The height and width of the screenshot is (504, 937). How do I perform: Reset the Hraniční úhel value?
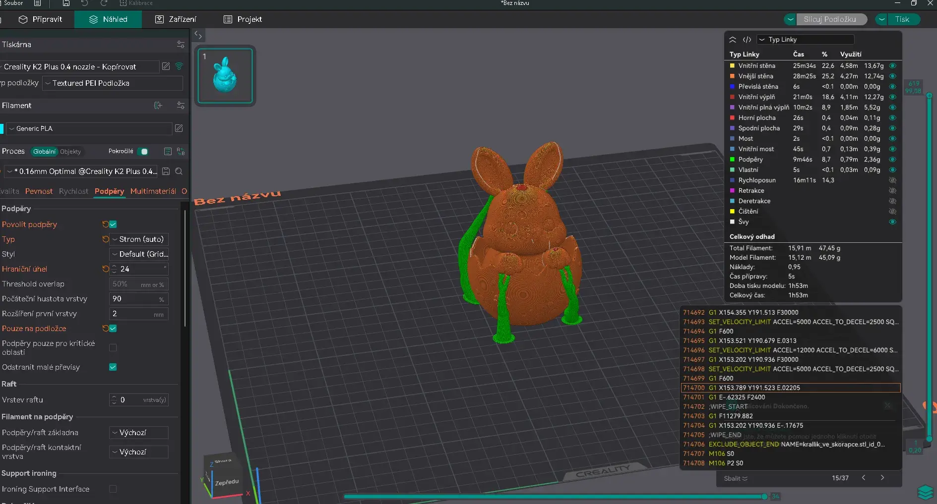click(105, 269)
